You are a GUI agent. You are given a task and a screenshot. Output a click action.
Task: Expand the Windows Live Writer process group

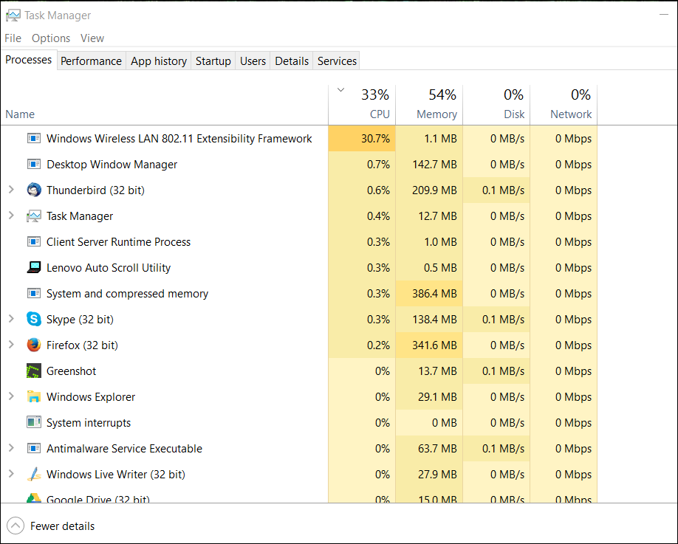point(11,474)
